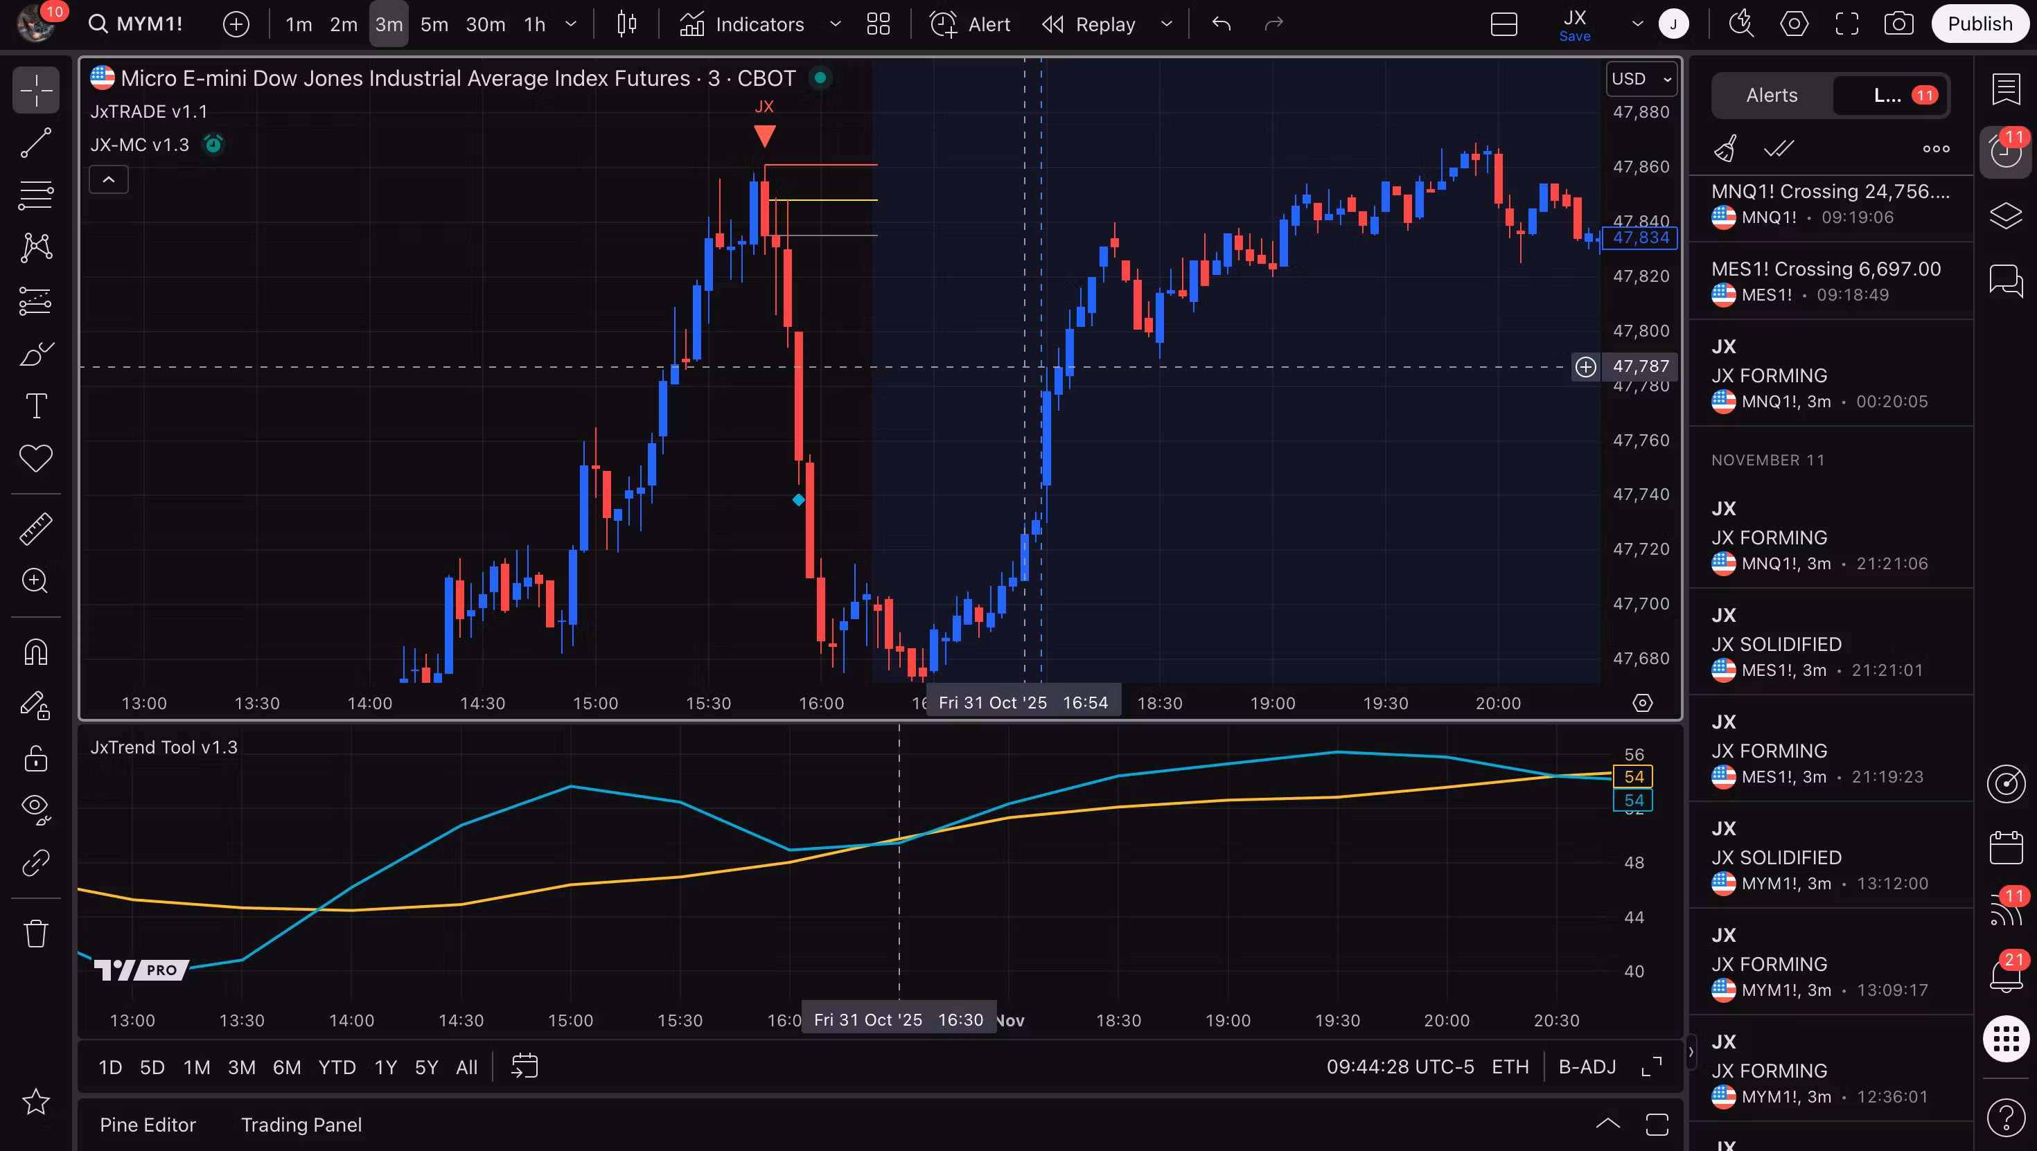The width and height of the screenshot is (2037, 1151).
Task: Expand the manage layouts dropdown arrow
Action: 1637,24
